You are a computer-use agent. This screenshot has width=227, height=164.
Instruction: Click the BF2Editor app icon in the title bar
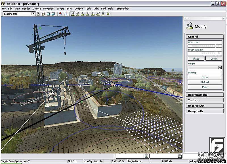click(3, 4)
